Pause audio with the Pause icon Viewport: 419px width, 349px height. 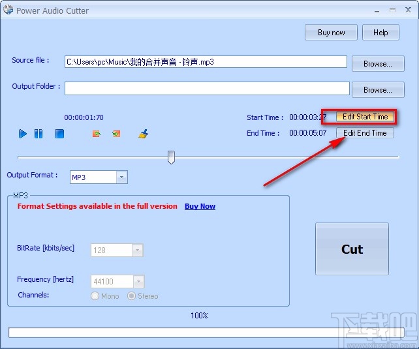(x=39, y=134)
